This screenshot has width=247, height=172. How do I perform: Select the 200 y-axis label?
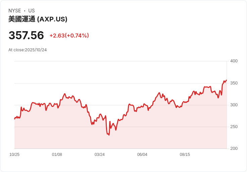[234, 149]
